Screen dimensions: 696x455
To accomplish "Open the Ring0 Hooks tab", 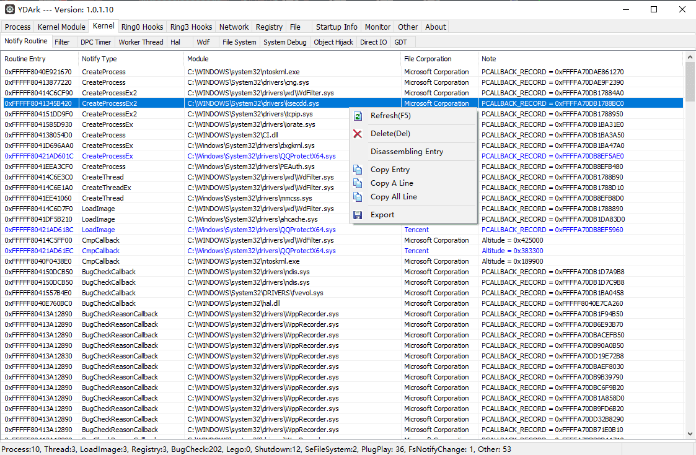I will click(x=142, y=27).
